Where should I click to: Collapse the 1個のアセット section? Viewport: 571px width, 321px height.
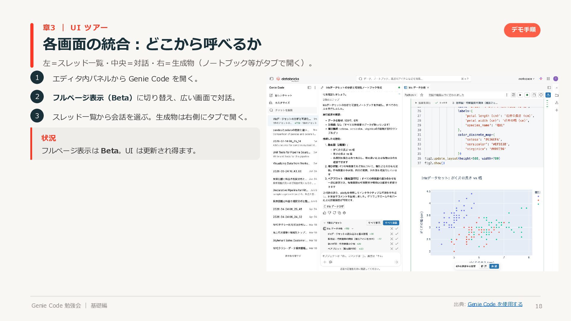[324, 223]
